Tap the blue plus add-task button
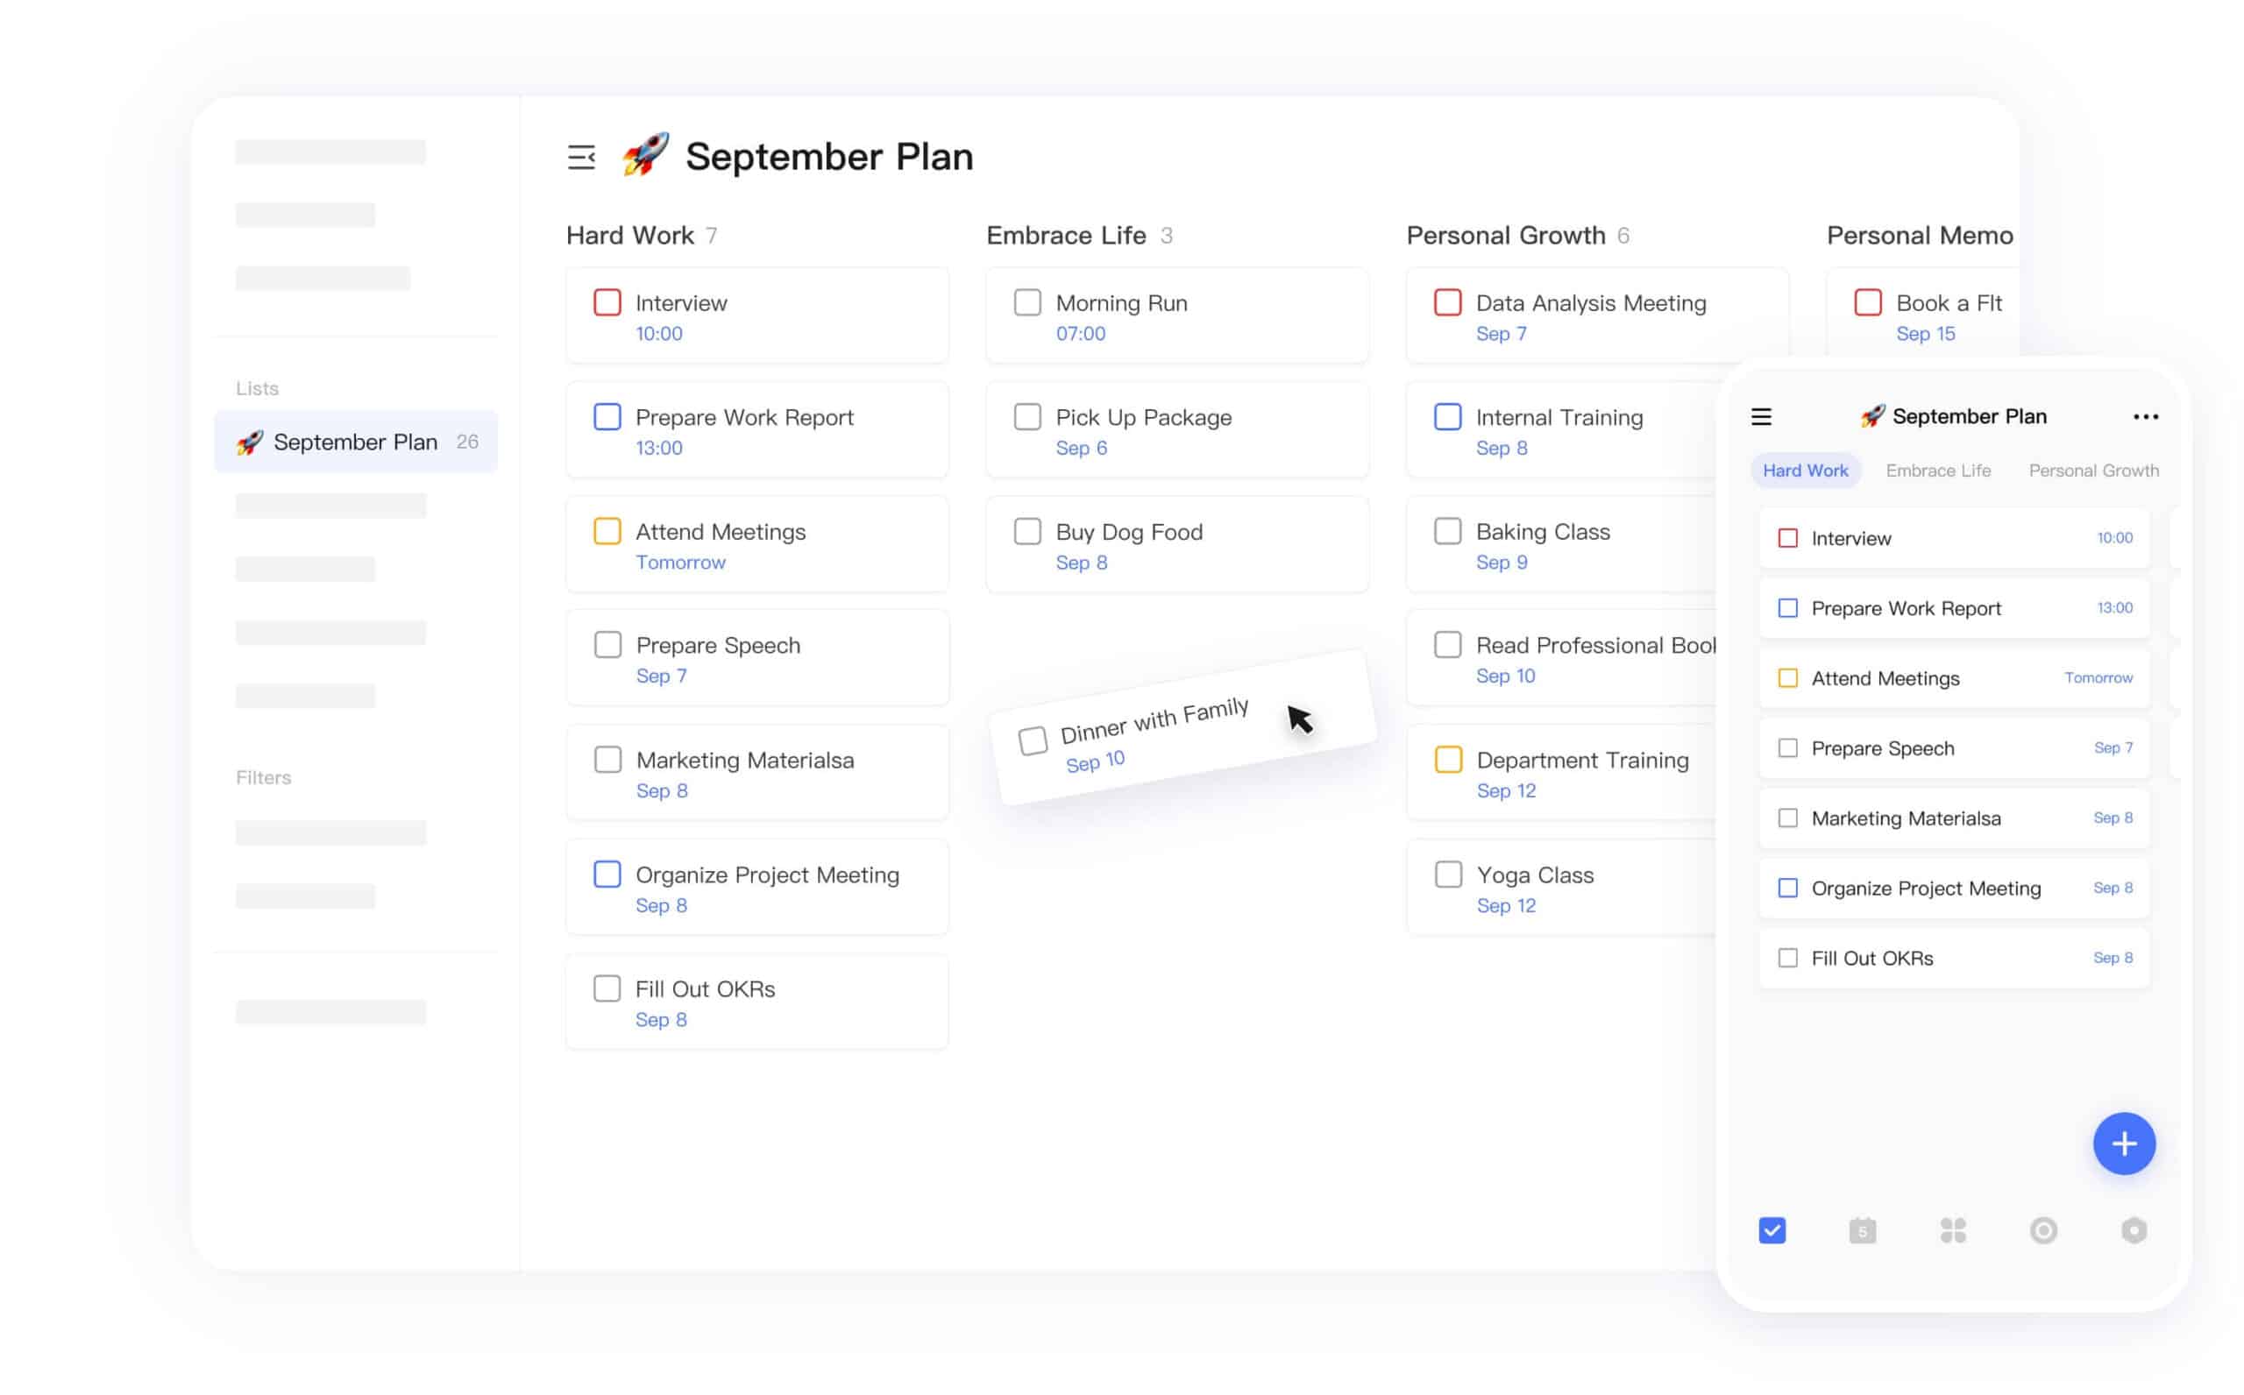 point(2123,1144)
